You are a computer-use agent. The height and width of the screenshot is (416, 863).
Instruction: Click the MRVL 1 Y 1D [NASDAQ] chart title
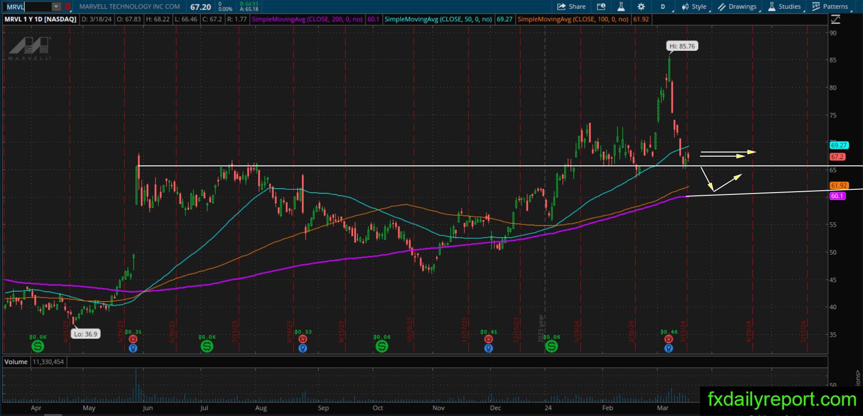point(41,19)
